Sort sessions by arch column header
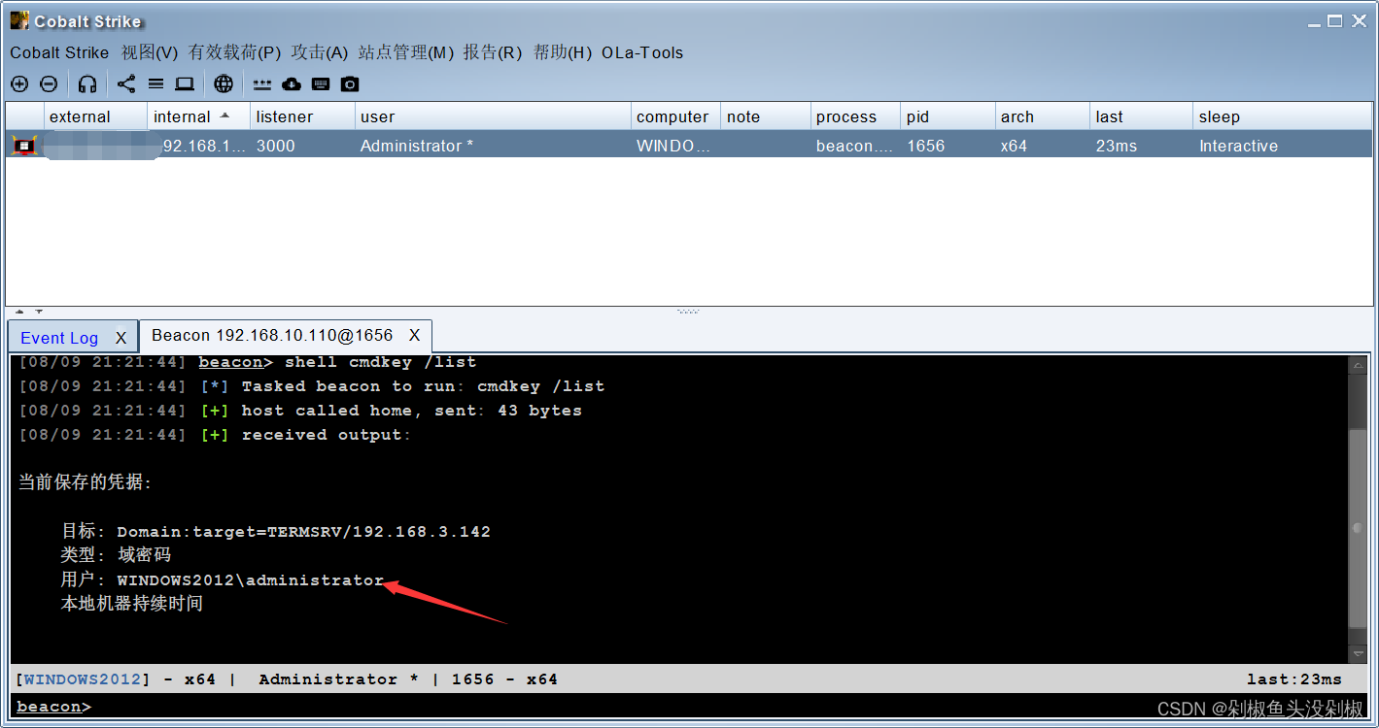Screen dimensions: 1379x728 click(1042, 116)
